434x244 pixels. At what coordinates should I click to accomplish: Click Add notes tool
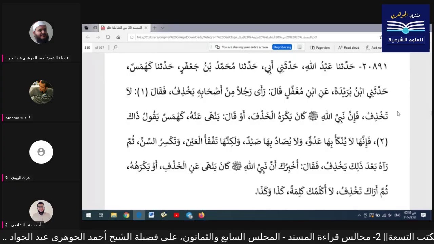pos(373,48)
